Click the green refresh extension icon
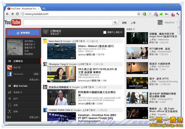 144,14
